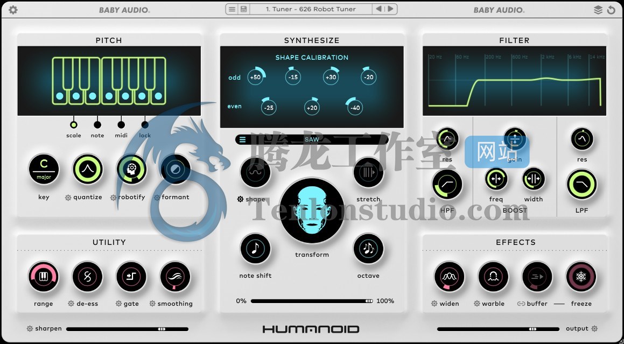Click the boost width knob
The image size is (624, 344).
coord(534,179)
